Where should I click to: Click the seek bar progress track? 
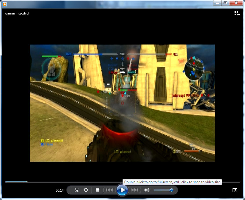tap(122, 182)
